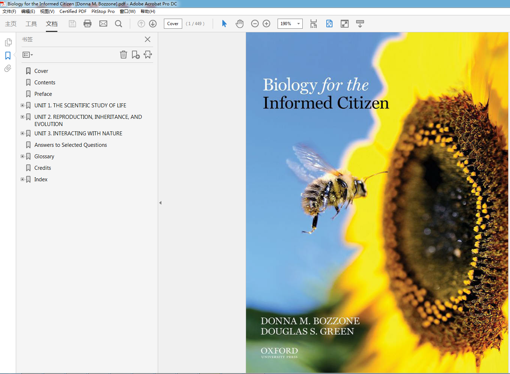The image size is (510, 374).
Task: Toggle the Bookmarks side panel icon
Action: pyautogui.click(x=8, y=56)
